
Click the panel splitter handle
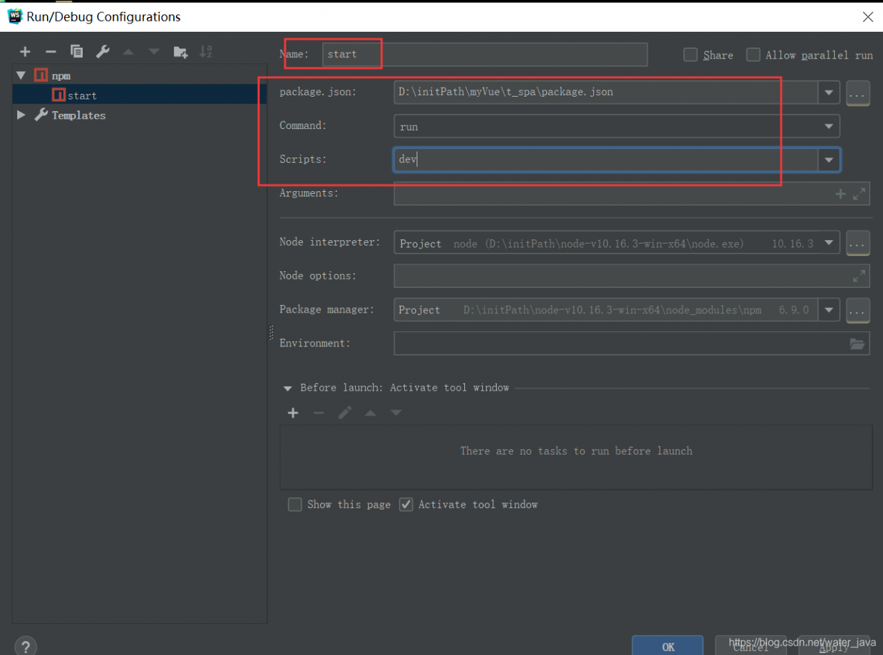pos(272,333)
